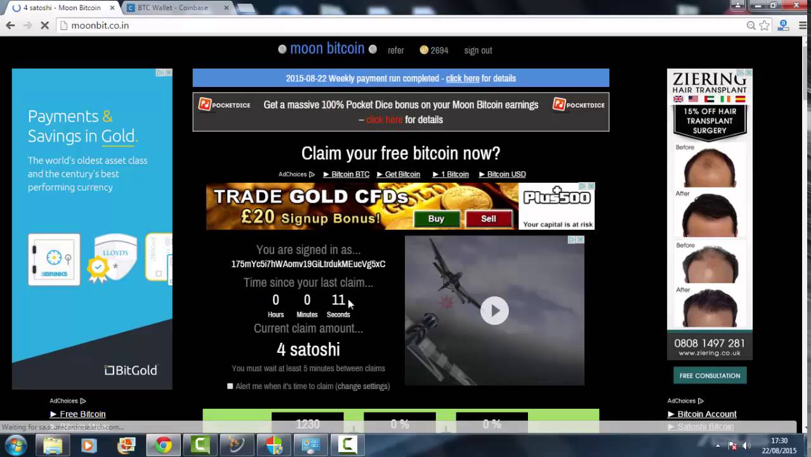
Task: Click the '0808 1497 281' phone number
Action: pyautogui.click(x=709, y=343)
